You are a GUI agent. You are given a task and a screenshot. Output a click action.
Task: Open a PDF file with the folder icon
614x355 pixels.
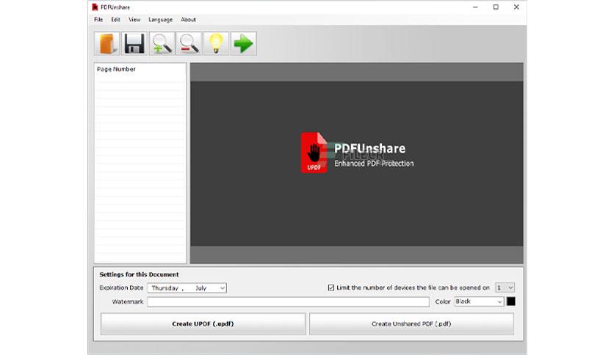107,43
